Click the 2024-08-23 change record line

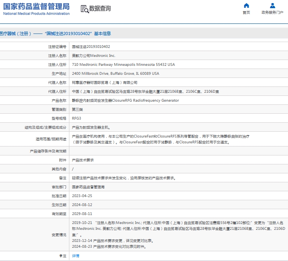(x=109, y=247)
